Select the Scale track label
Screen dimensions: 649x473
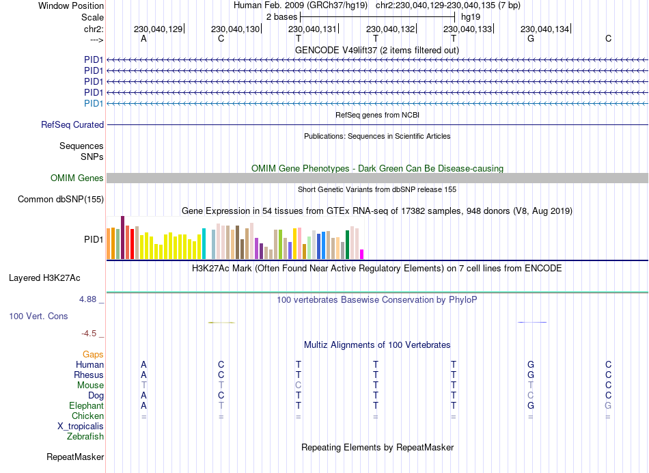92,17
